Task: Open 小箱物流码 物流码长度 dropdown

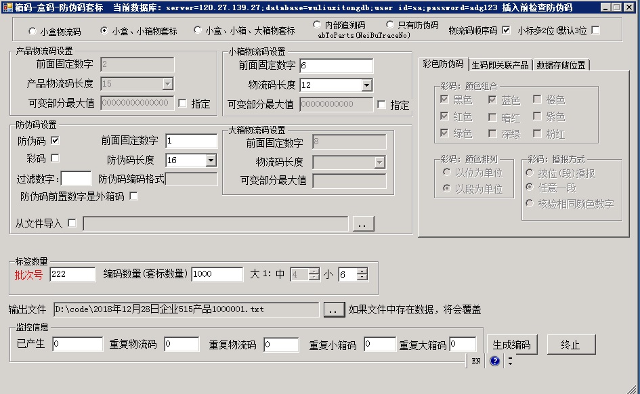Action: click(x=366, y=85)
